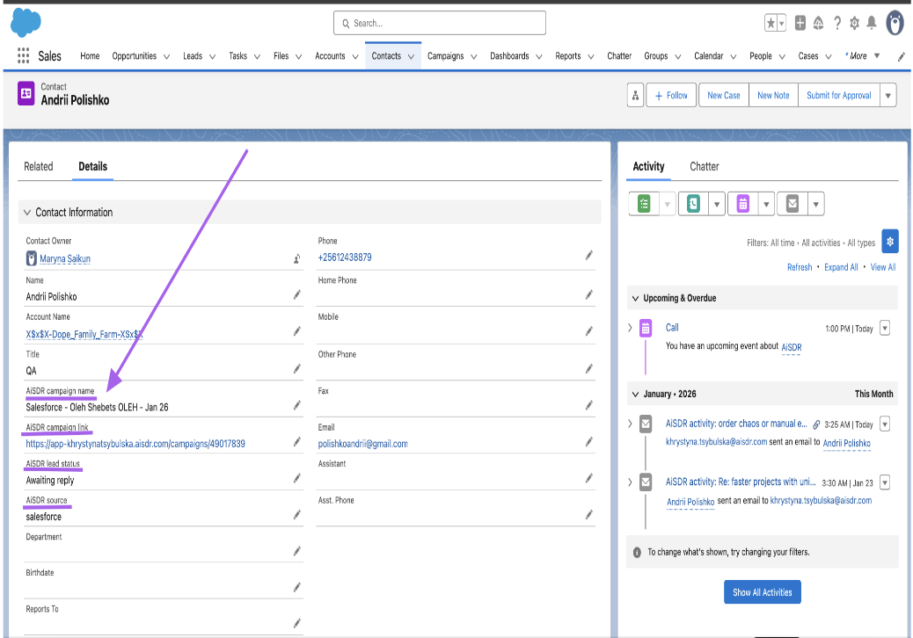This screenshot has height=638, width=913.
Task: Open more actions beside Submit for Approval
Action: point(888,96)
